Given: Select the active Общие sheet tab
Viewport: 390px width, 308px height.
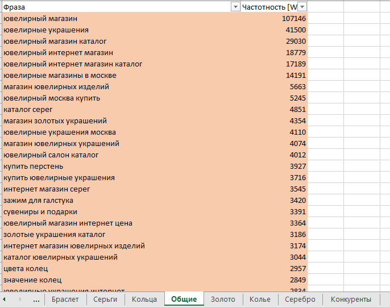Looking at the screenshot, I should (x=184, y=299).
